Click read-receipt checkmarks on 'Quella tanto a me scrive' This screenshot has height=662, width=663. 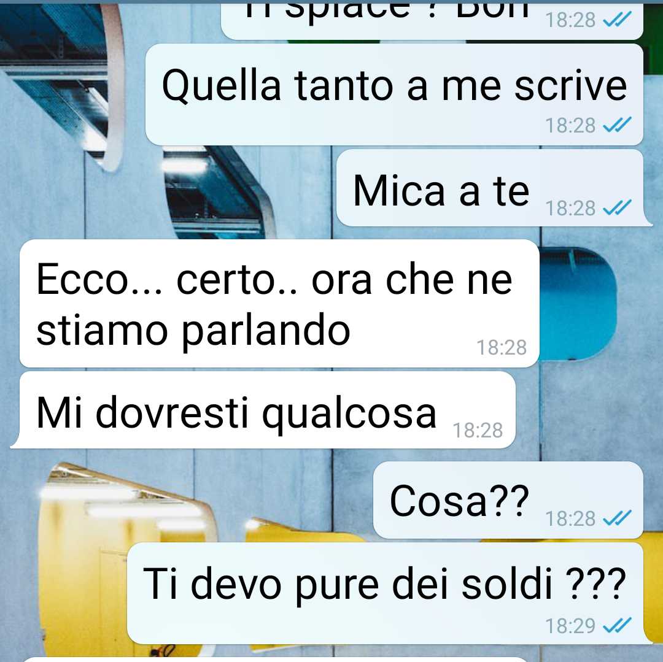pos(618,125)
